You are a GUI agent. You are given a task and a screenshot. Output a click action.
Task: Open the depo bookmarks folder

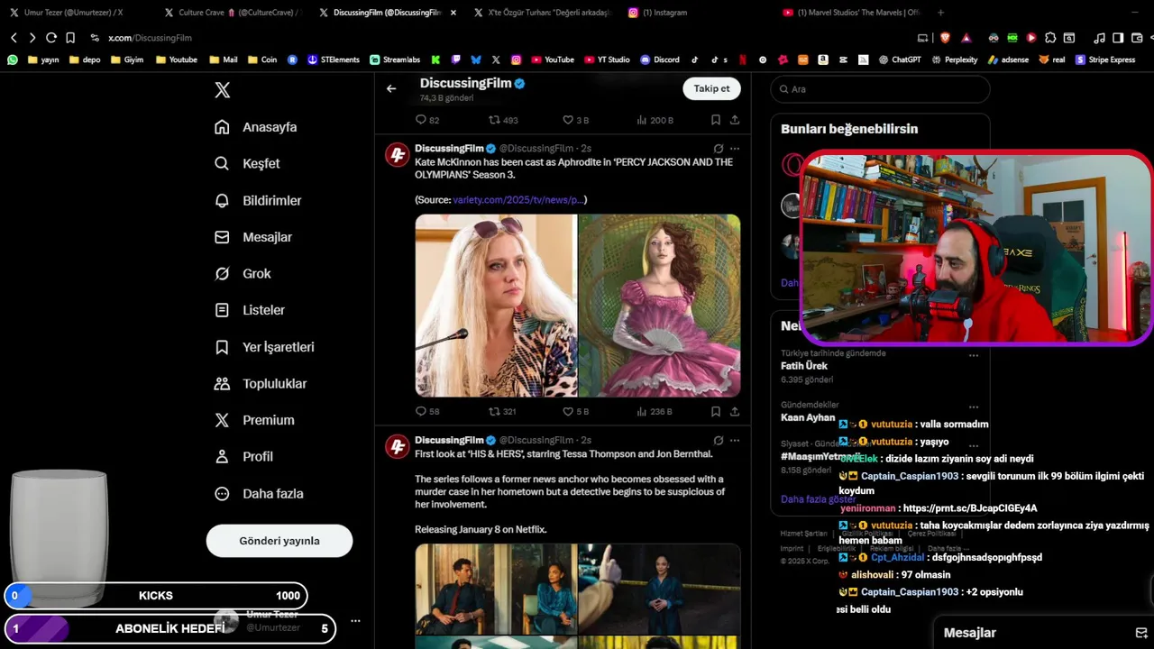pyautogui.click(x=85, y=59)
